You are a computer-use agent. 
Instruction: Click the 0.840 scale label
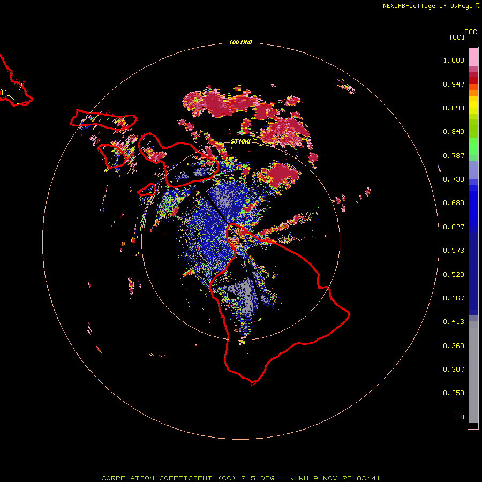coord(454,132)
